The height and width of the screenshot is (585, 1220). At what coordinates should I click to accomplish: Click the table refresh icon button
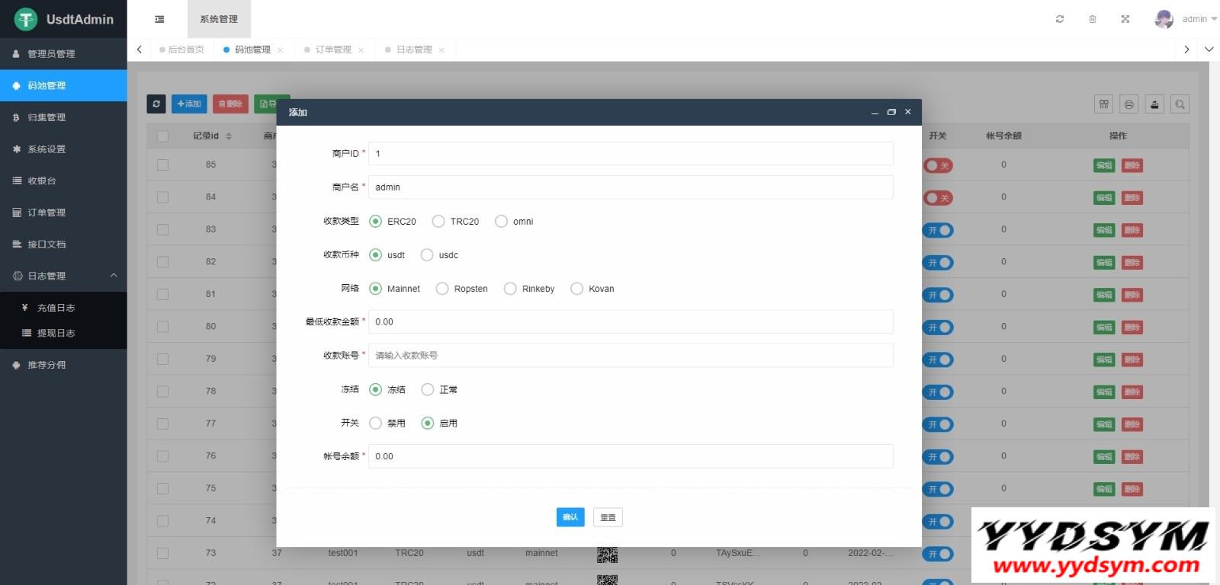point(156,104)
